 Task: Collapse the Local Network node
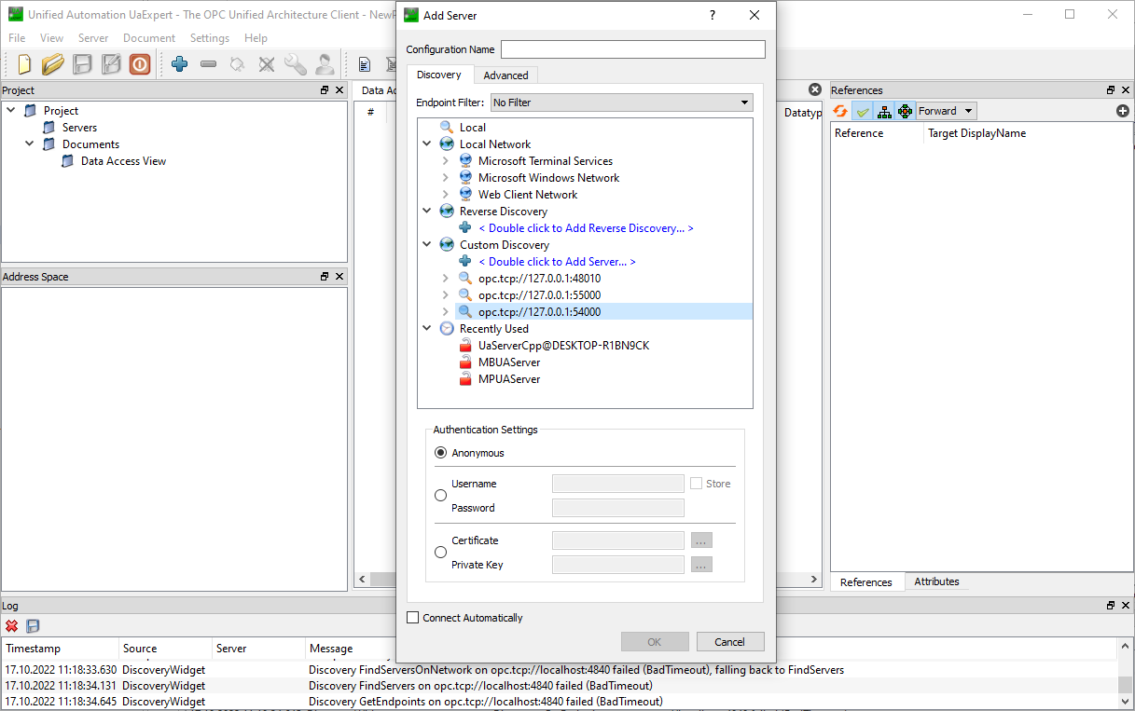(427, 144)
